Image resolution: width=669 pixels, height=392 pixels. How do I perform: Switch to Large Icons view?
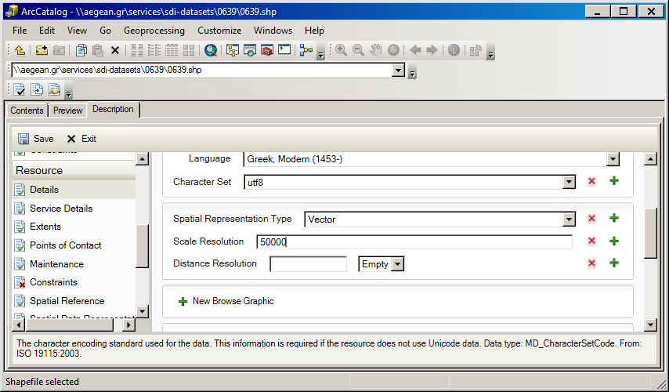[x=137, y=50]
